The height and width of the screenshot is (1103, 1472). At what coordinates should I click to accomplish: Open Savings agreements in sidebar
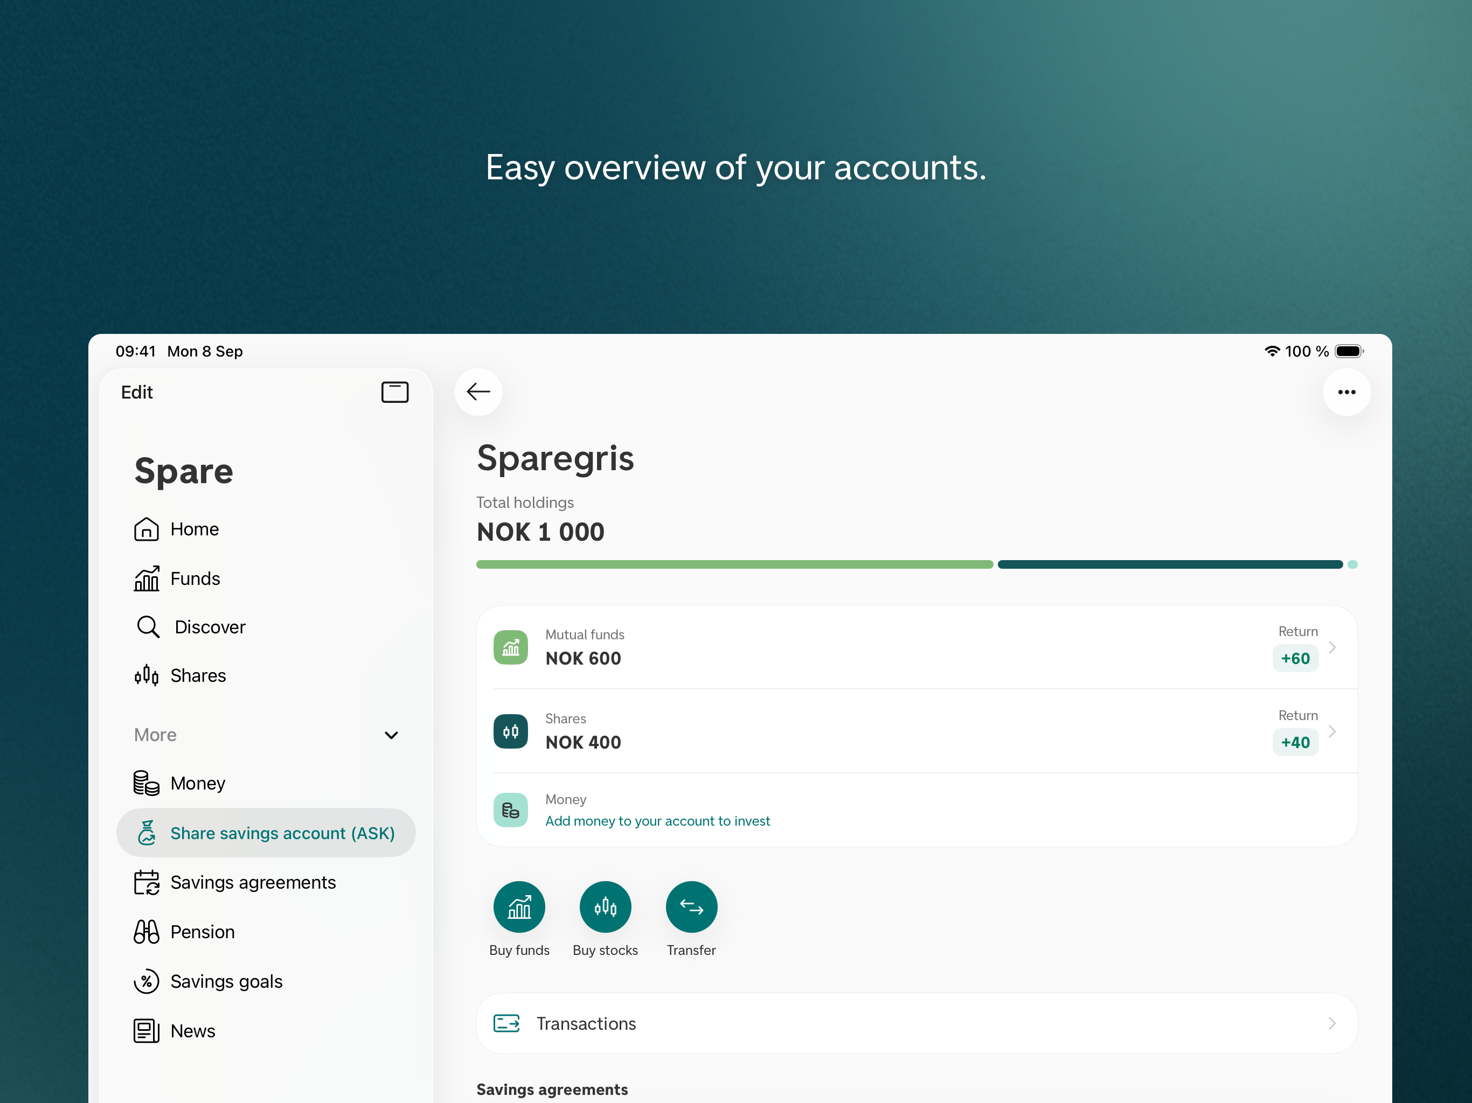[266, 883]
